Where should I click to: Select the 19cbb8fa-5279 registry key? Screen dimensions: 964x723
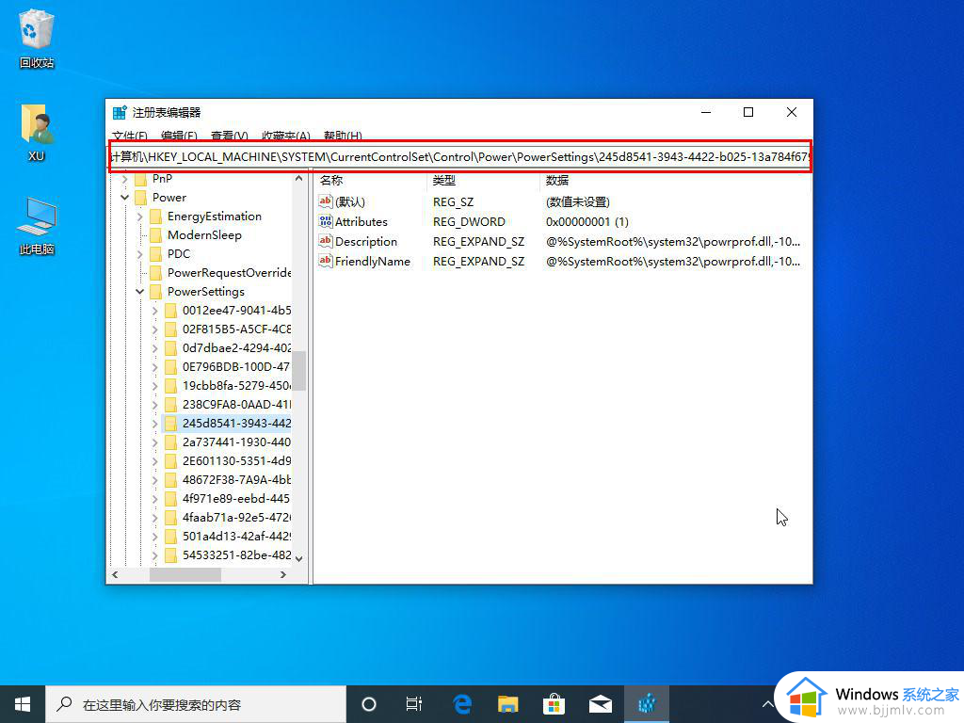point(236,385)
